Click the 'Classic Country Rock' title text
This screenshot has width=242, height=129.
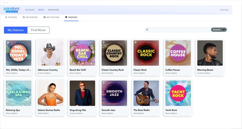click(113, 70)
